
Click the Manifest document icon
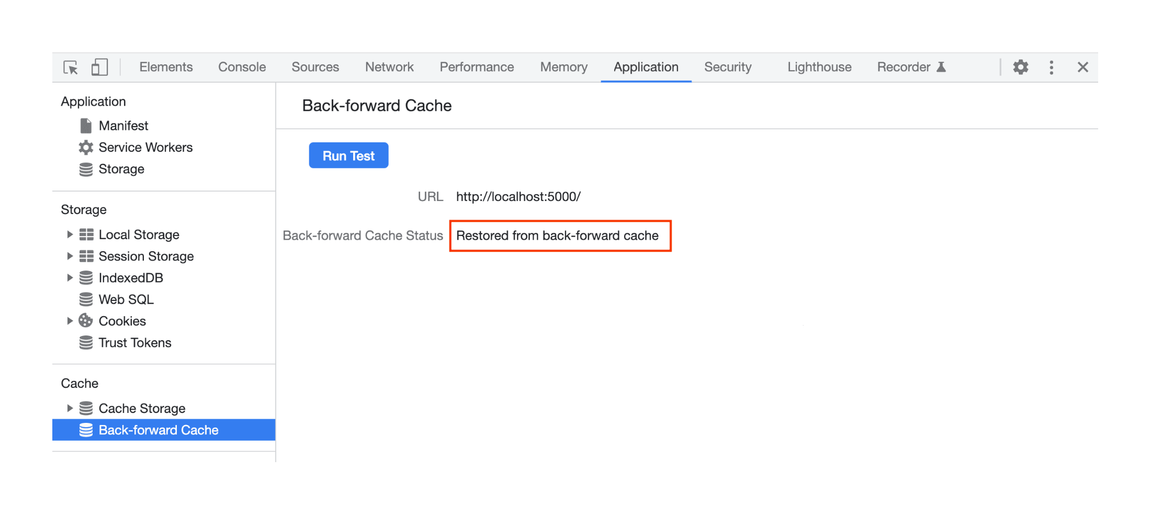point(85,125)
